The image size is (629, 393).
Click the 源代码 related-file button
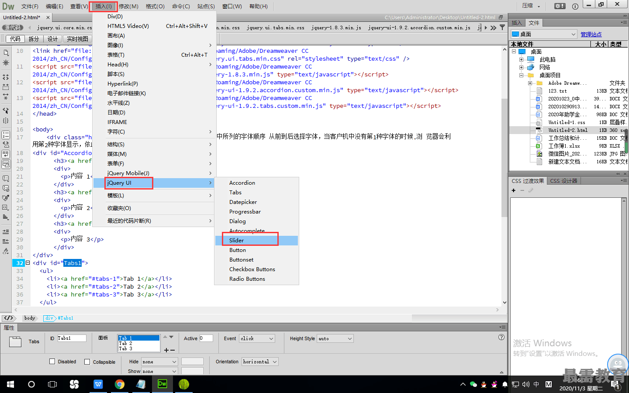(x=12, y=28)
